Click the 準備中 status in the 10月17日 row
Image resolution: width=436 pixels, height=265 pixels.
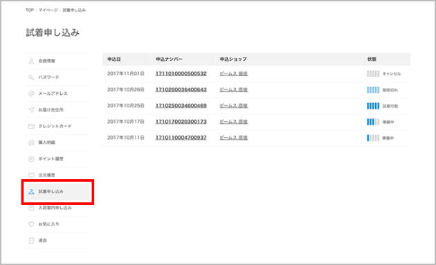388,122
